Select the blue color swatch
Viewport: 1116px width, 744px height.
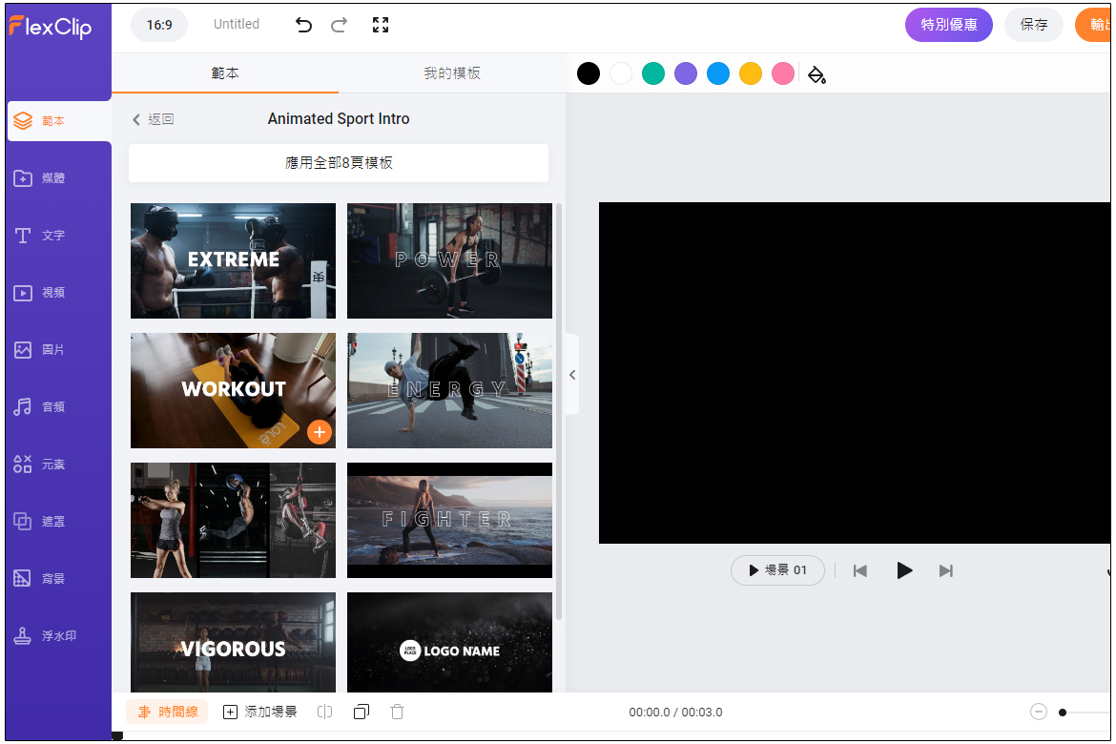tap(718, 73)
